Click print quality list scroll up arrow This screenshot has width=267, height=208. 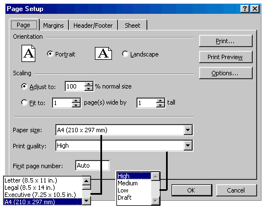click(156, 176)
